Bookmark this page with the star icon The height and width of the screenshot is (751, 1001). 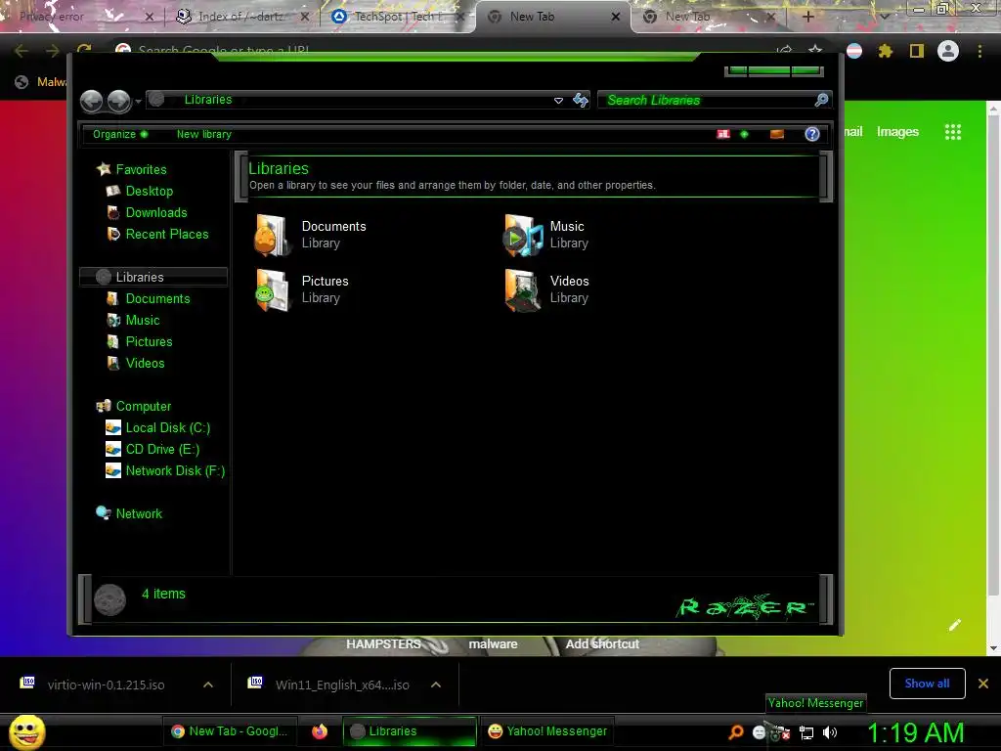(815, 51)
